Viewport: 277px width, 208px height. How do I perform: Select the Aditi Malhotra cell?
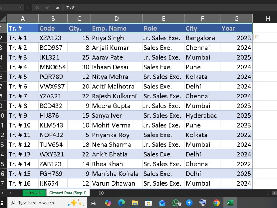pyautogui.click(x=116, y=86)
